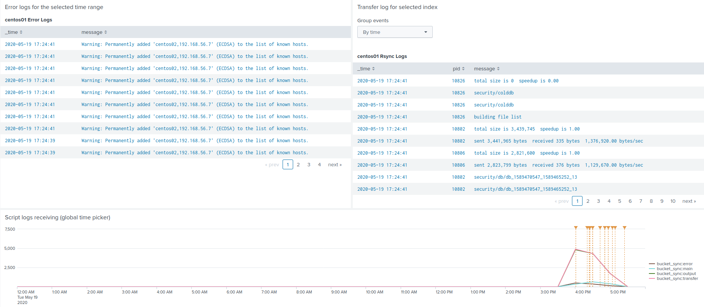Image resolution: width=704 pixels, height=307 pixels.
Task: Select page 1 in Rsync Logs pagination
Action: [577, 201]
